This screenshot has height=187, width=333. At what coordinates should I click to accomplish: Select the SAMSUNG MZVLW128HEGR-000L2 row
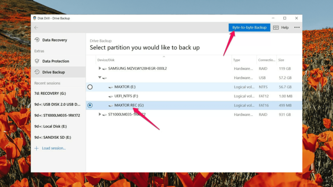click(x=194, y=69)
